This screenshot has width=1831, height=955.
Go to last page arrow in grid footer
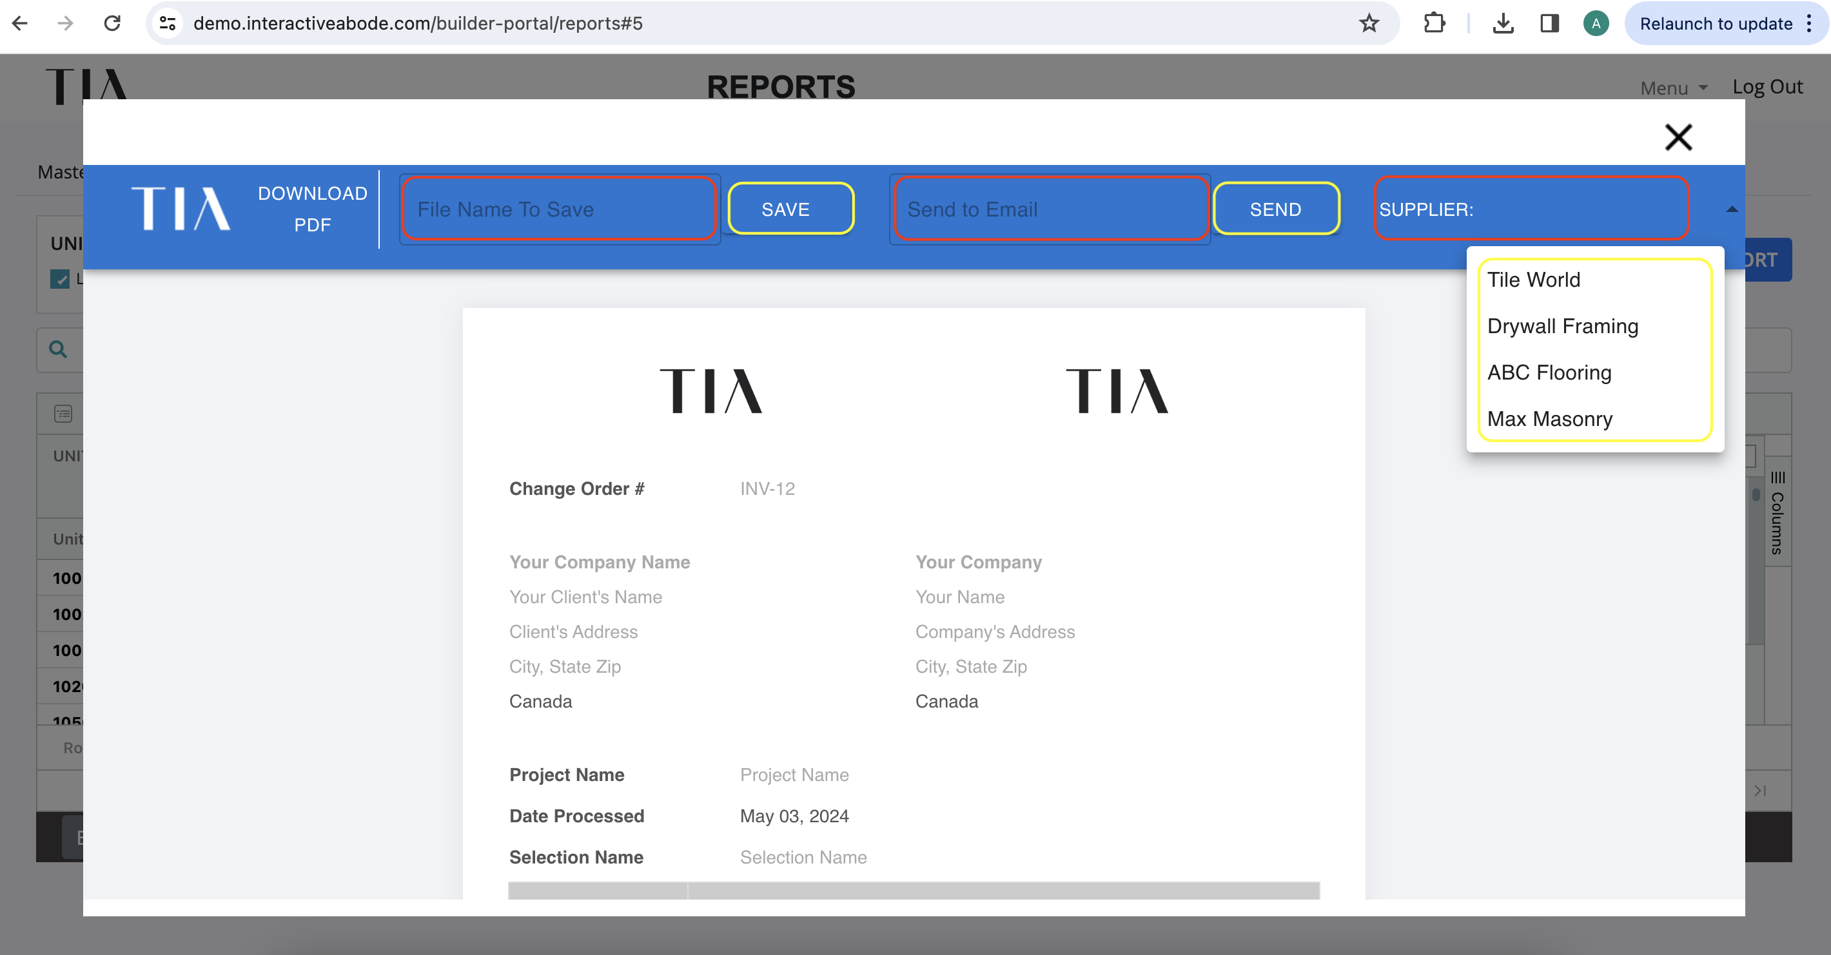click(x=1760, y=790)
